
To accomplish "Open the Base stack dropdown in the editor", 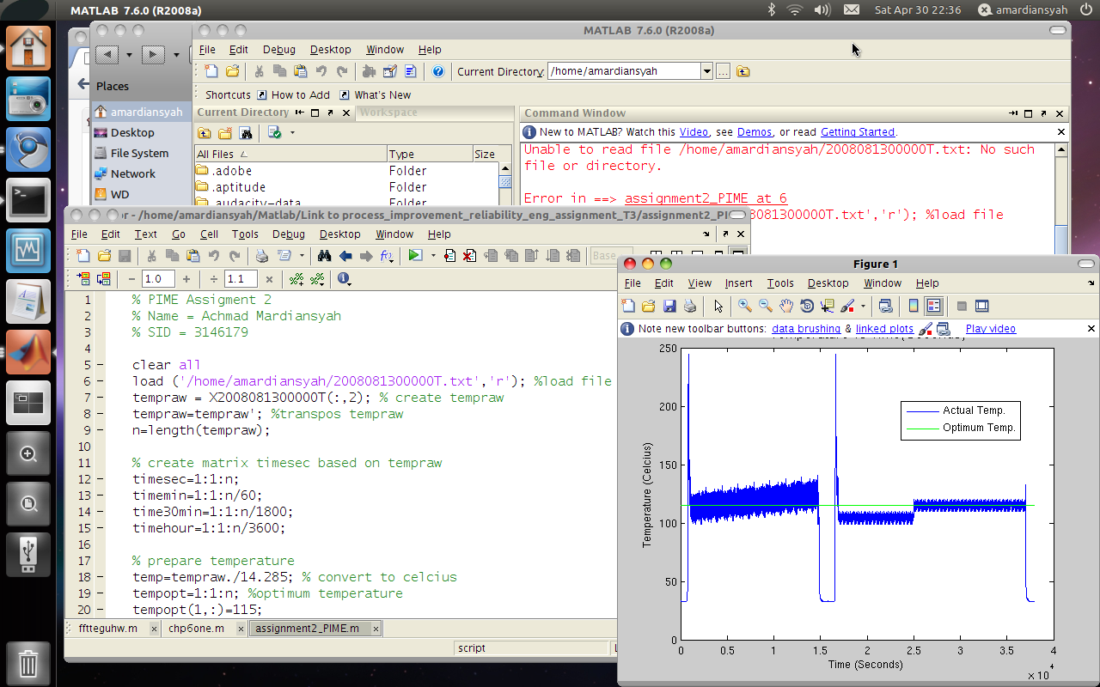I will (x=613, y=255).
